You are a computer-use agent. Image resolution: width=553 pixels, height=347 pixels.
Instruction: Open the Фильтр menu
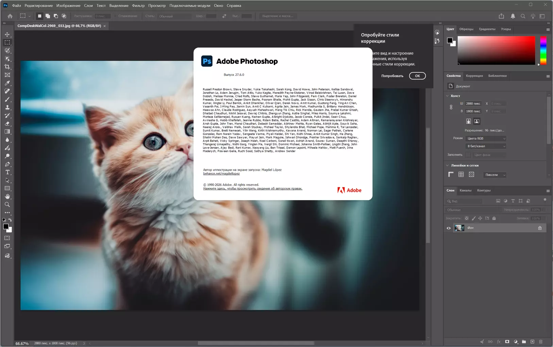138,5
